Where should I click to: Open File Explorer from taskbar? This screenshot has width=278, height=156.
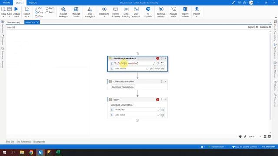tap(22, 152)
